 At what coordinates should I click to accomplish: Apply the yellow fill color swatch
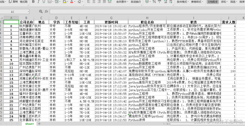point(64,2)
